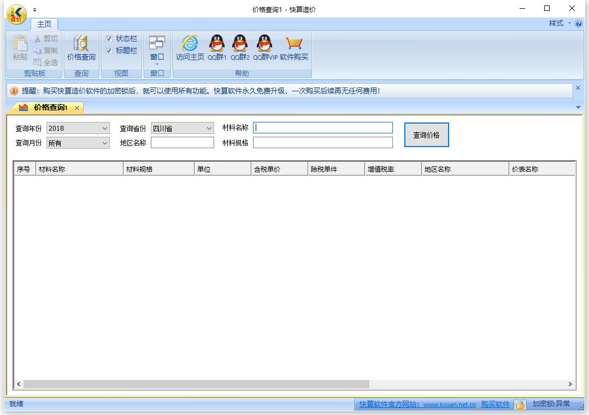The height and width of the screenshot is (415, 589).
Task: Open the 价格查询 query tool
Action: point(81,48)
